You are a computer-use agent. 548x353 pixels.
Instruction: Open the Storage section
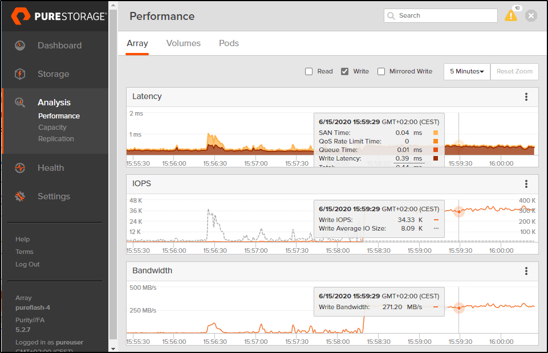(x=52, y=73)
